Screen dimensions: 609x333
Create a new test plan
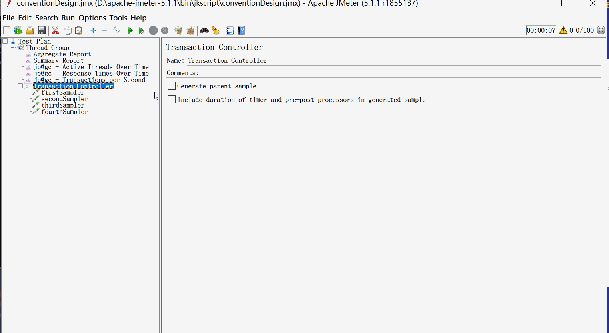(7, 30)
